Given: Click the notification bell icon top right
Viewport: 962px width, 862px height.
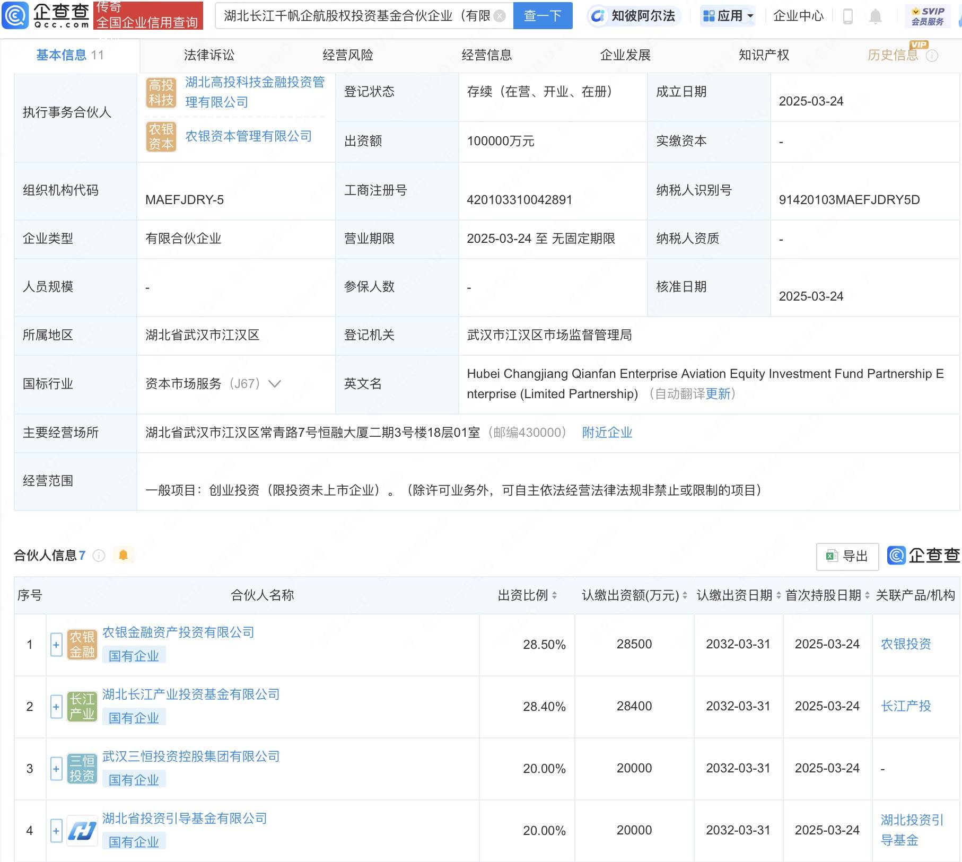Looking at the screenshot, I should coord(876,16).
